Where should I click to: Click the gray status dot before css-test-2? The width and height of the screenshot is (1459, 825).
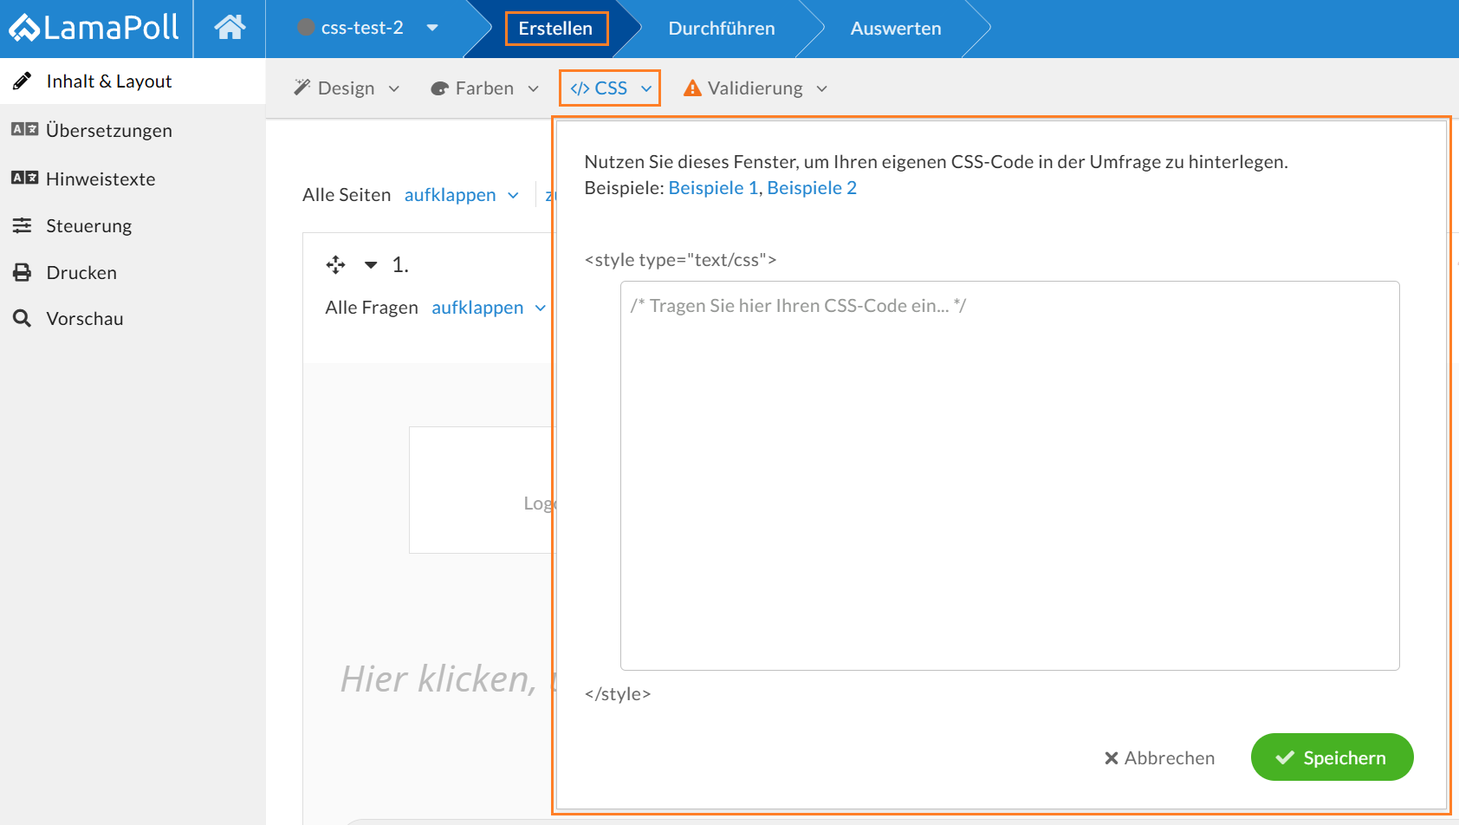[x=306, y=28]
